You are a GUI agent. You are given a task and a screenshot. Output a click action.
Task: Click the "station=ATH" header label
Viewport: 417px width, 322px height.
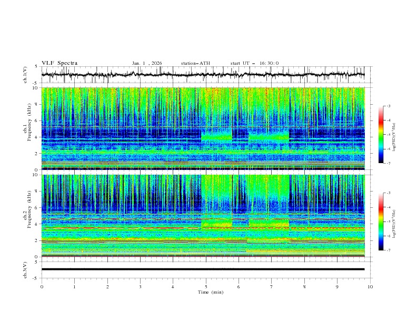195,63
